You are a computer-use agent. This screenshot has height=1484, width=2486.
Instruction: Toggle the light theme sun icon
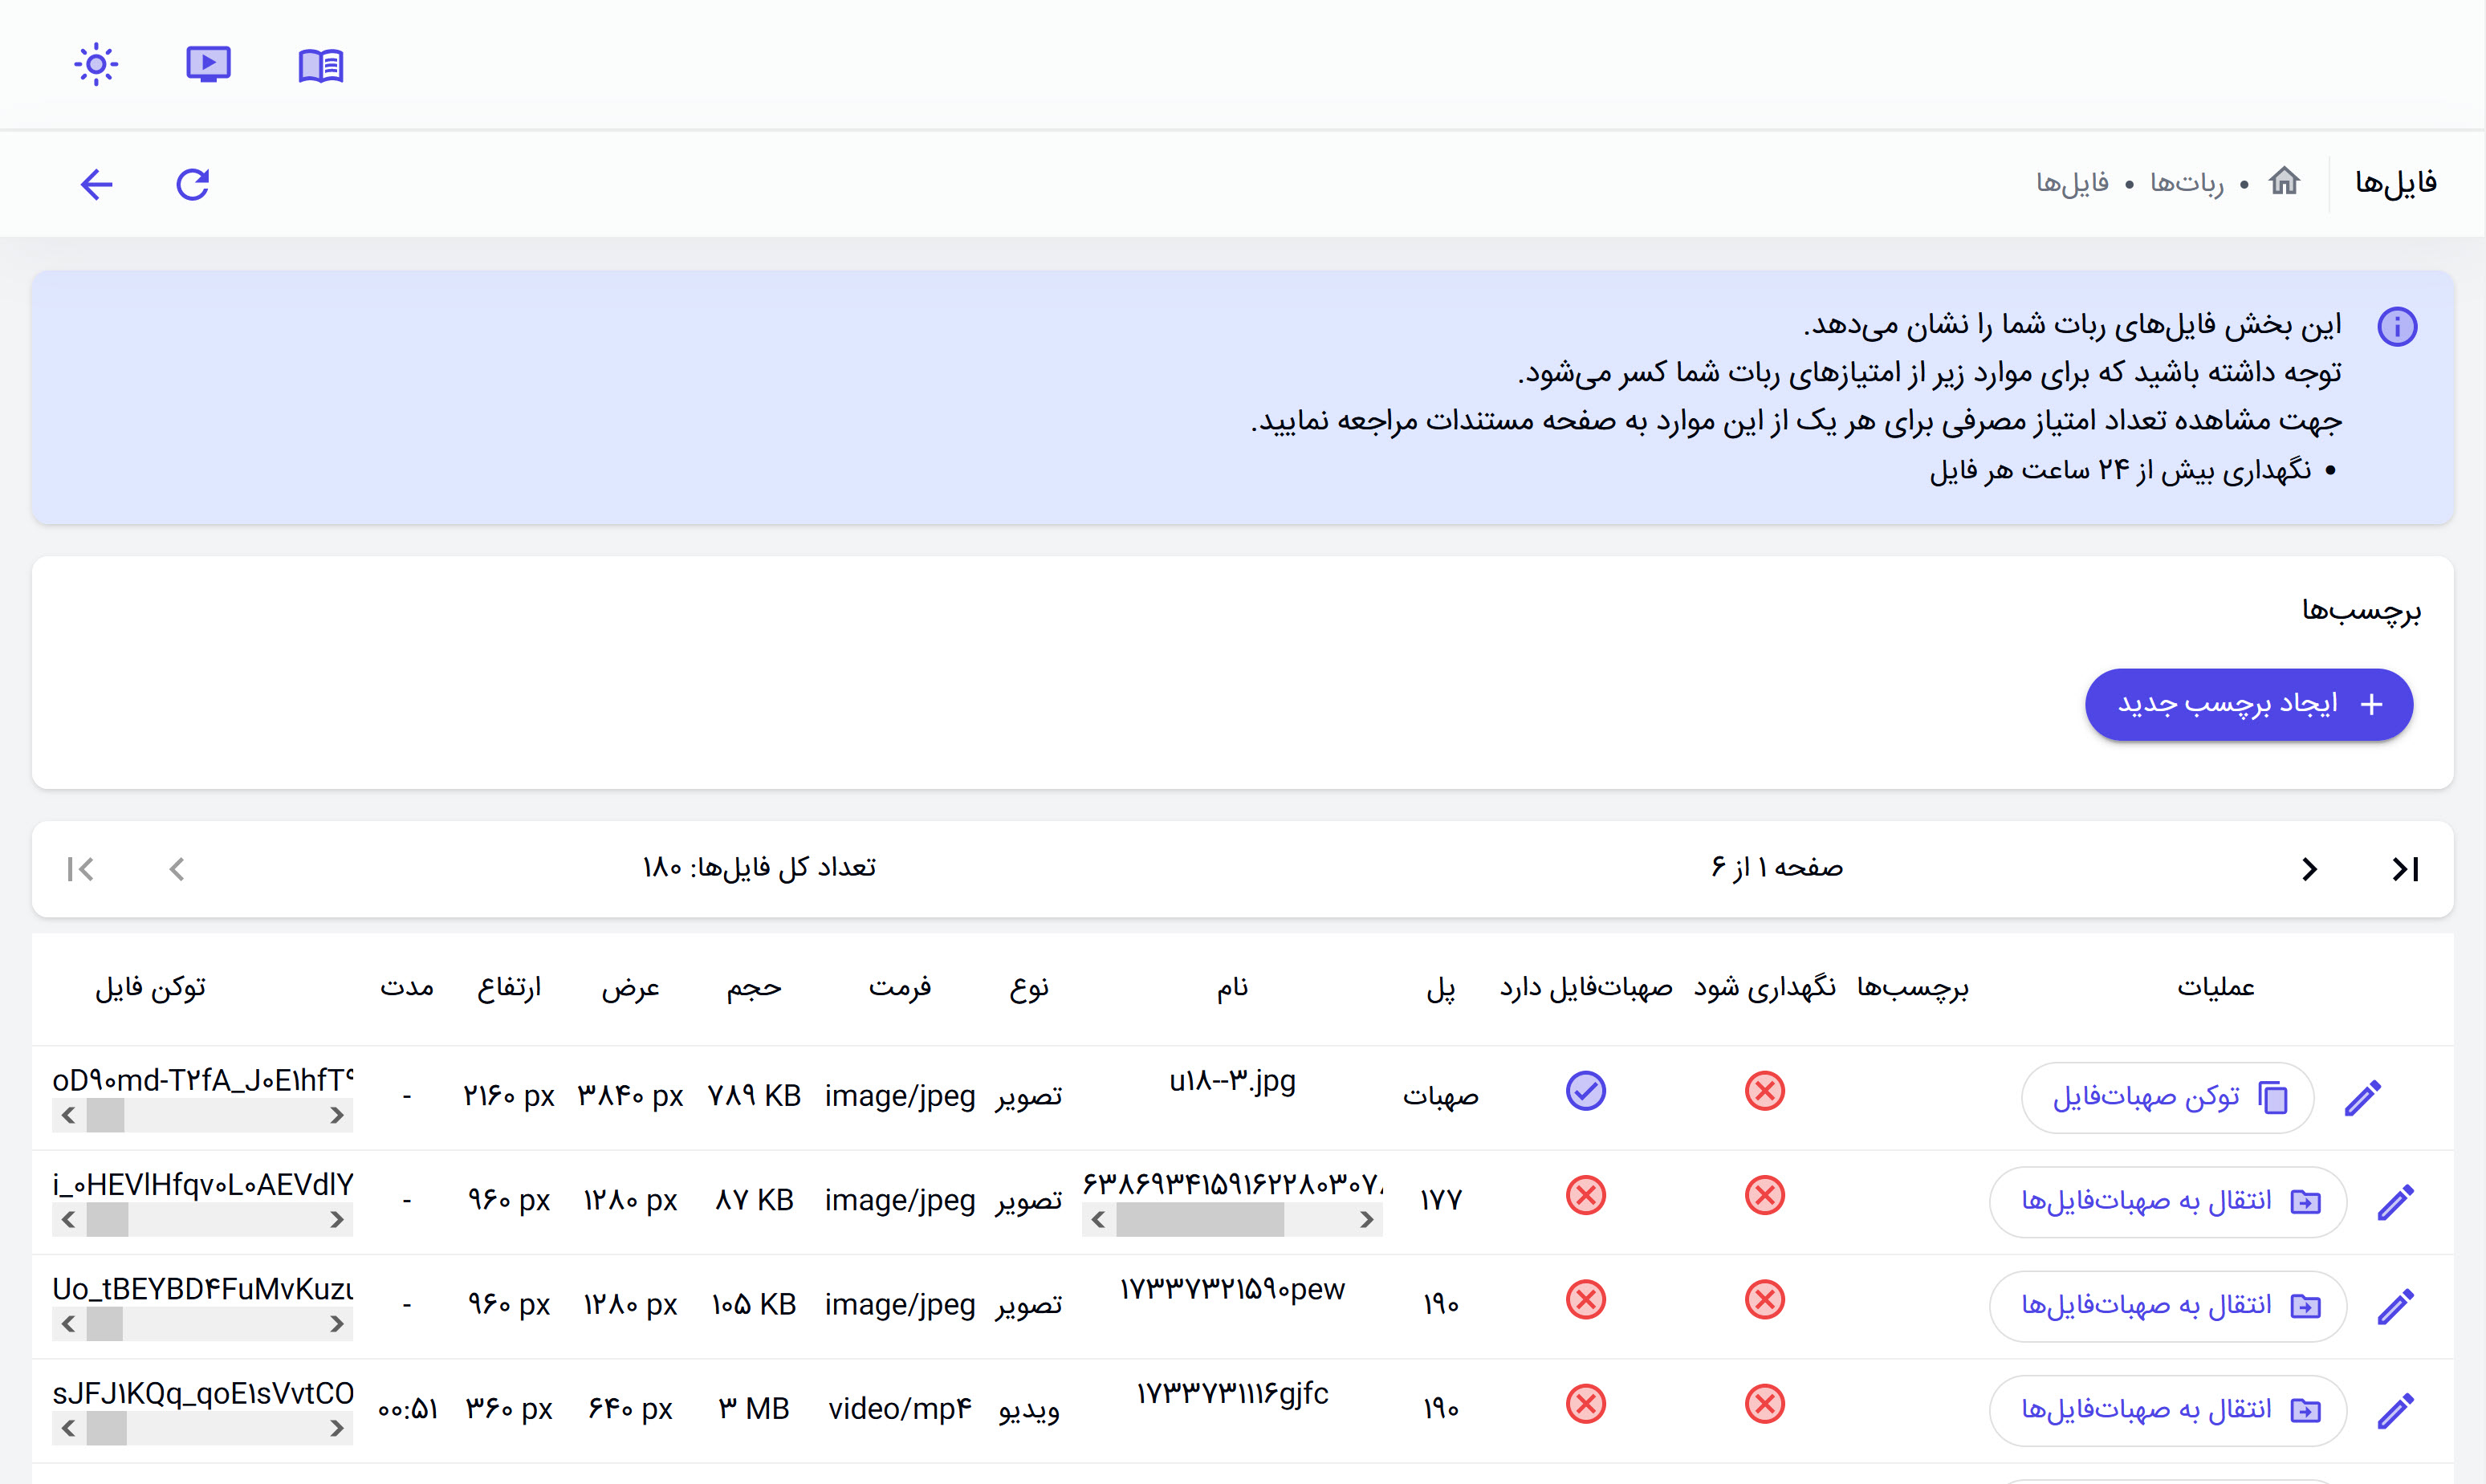tap(96, 65)
